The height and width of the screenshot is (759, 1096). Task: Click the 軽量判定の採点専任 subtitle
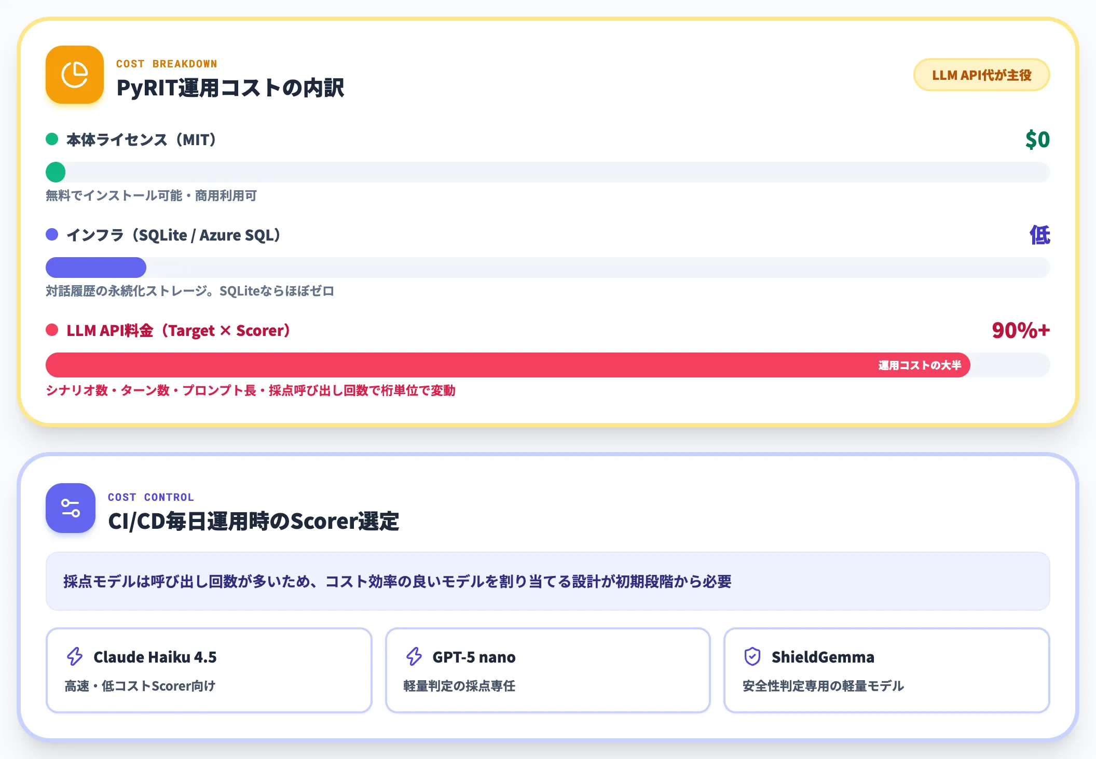click(459, 686)
